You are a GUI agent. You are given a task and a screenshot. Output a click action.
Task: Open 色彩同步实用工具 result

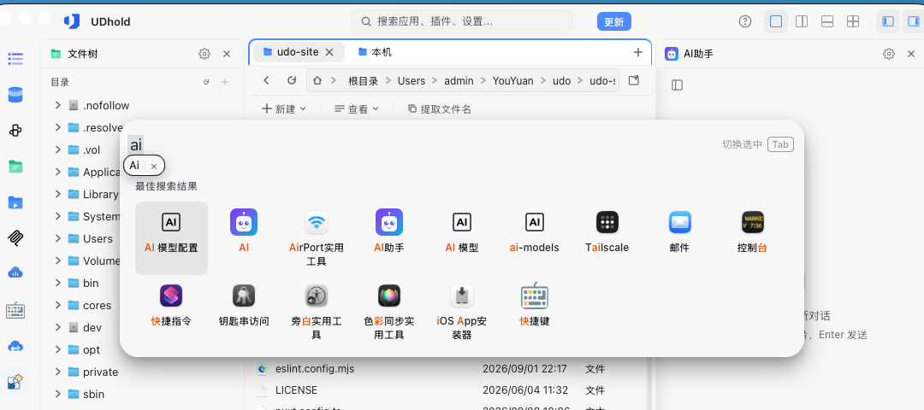(x=389, y=311)
